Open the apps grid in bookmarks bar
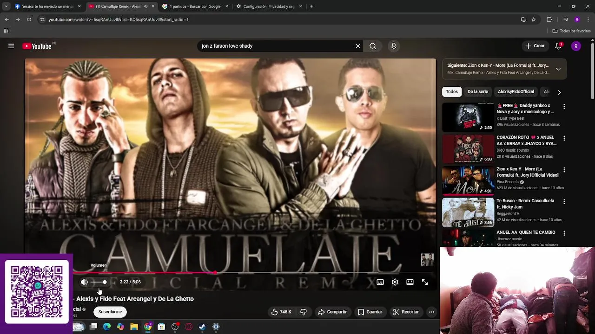 click(x=6, y=31)
